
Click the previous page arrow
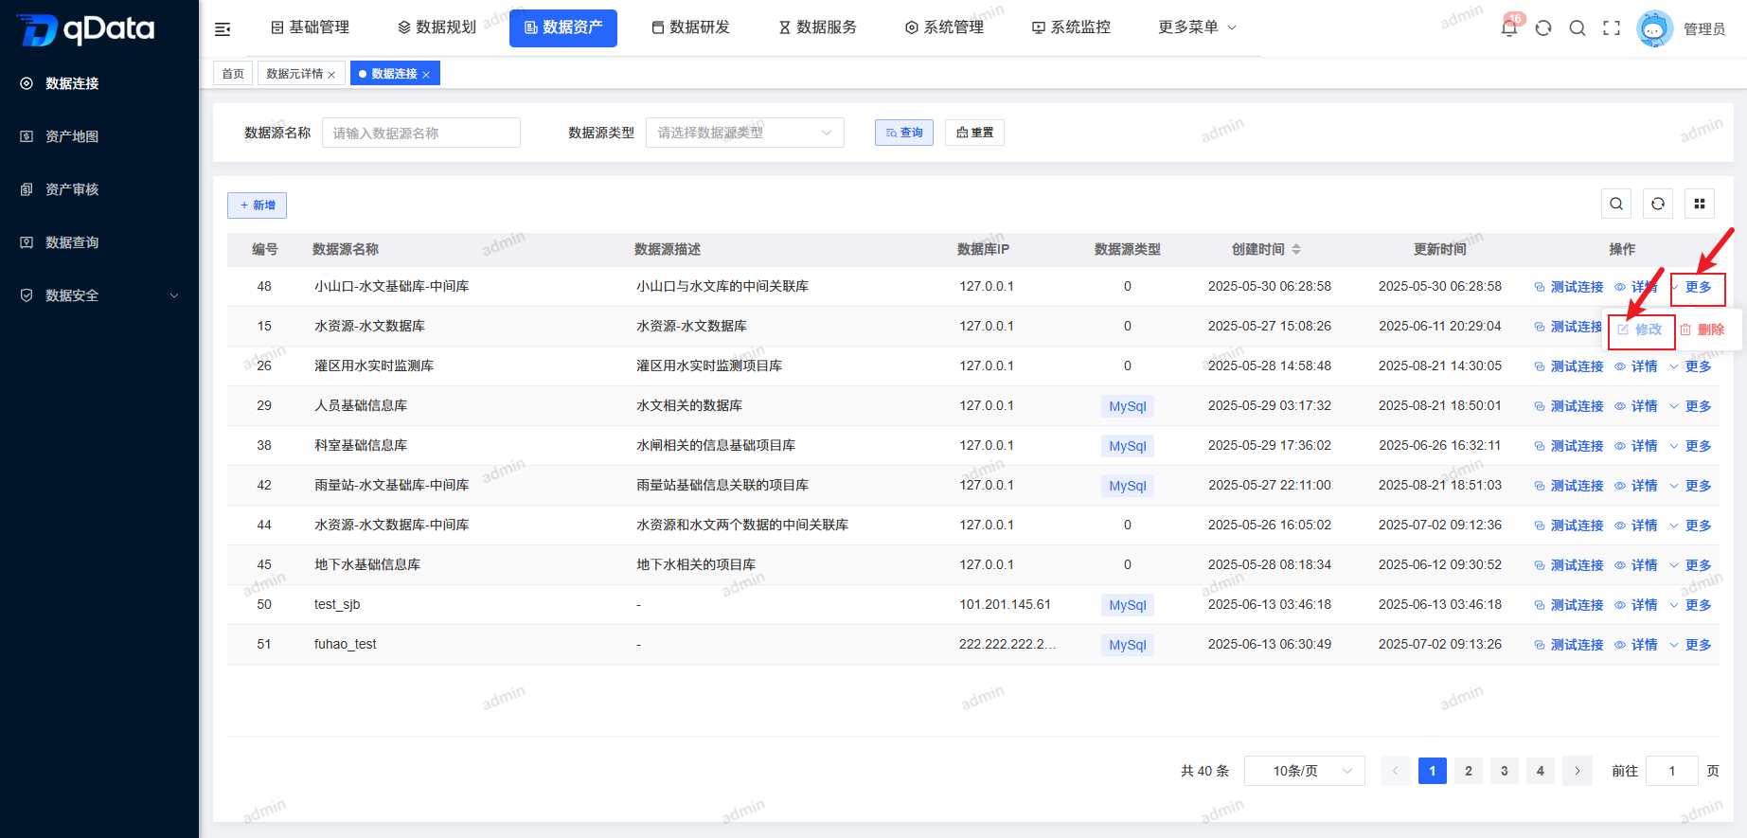click(x=1395, y=771)
